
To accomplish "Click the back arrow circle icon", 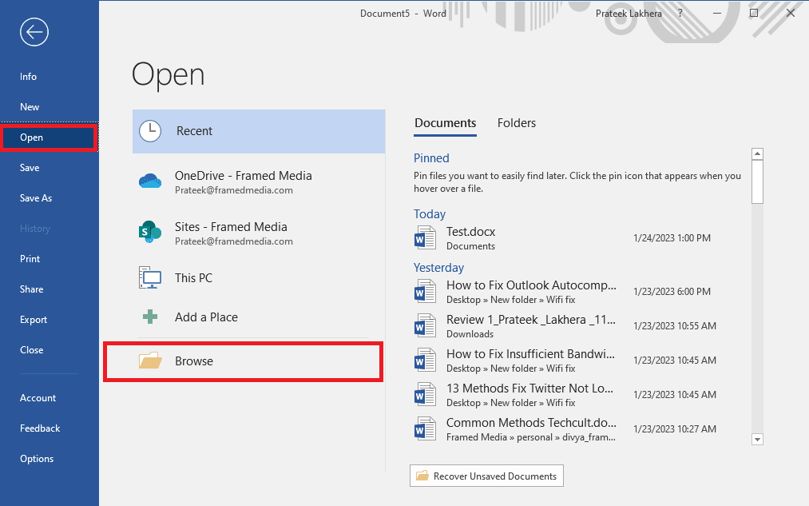I will coord(34,32).
